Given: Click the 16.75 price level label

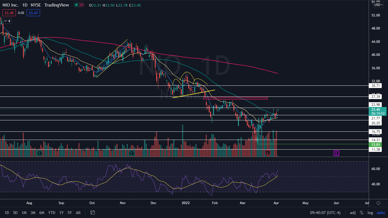Looking at the screenshot, I should 376,132.
